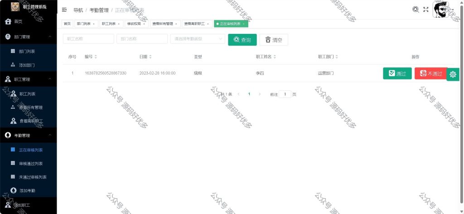Reject 李四's request with 不通过 button
The width and height of the screenshot is (464, 214).
point(431,74)
